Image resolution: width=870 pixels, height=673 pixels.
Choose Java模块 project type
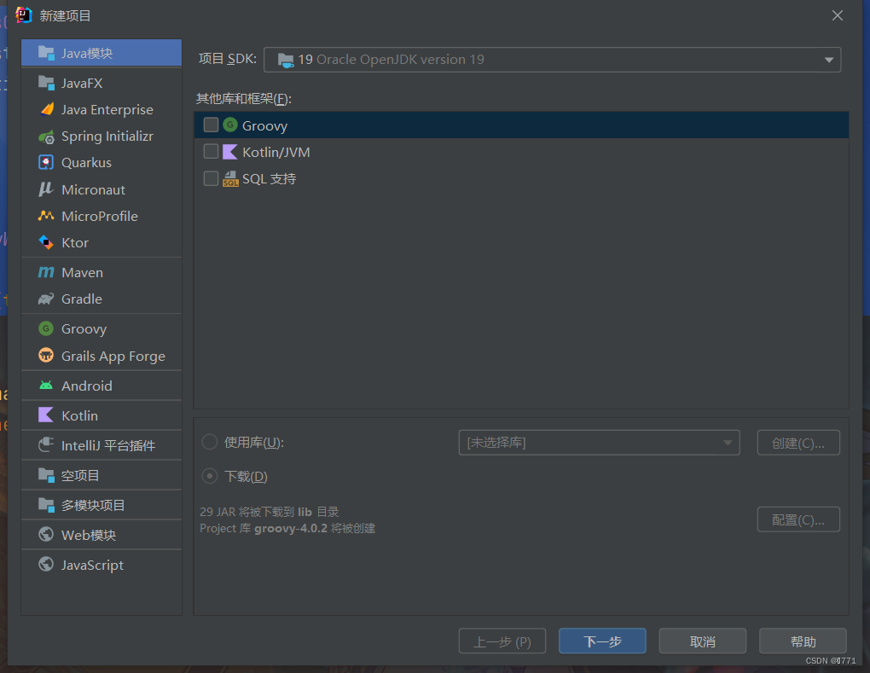101,53
